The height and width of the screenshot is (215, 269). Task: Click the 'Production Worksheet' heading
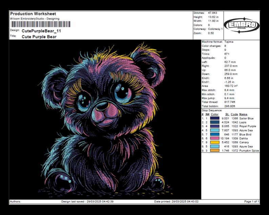33,14
